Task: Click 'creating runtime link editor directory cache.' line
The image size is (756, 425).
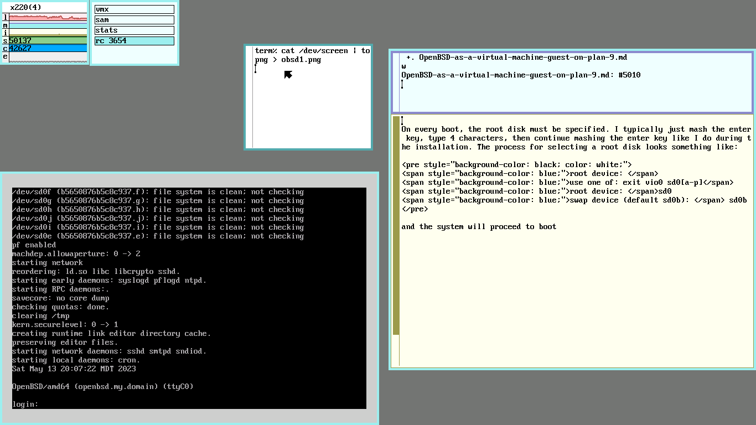Action: pyautogui.click(x=112, y=334)
